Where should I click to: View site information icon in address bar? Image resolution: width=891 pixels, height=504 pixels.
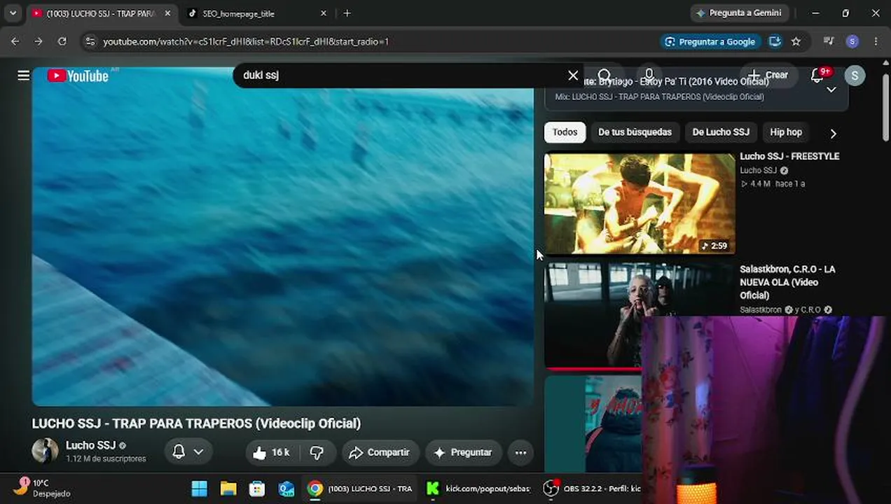(90, 42)
